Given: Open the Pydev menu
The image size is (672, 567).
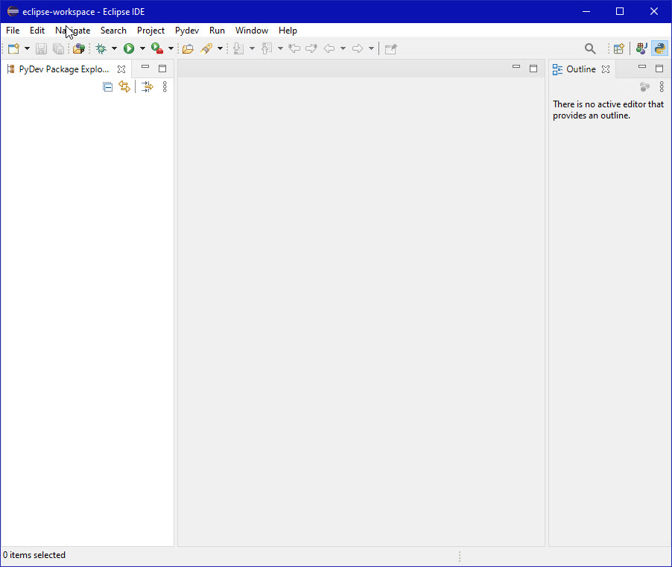Looking at the screenshot, I should pos(186,31).
